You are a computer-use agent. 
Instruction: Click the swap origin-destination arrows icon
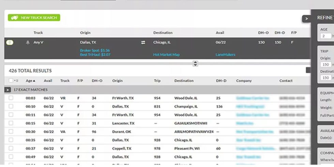pos(143,43)
